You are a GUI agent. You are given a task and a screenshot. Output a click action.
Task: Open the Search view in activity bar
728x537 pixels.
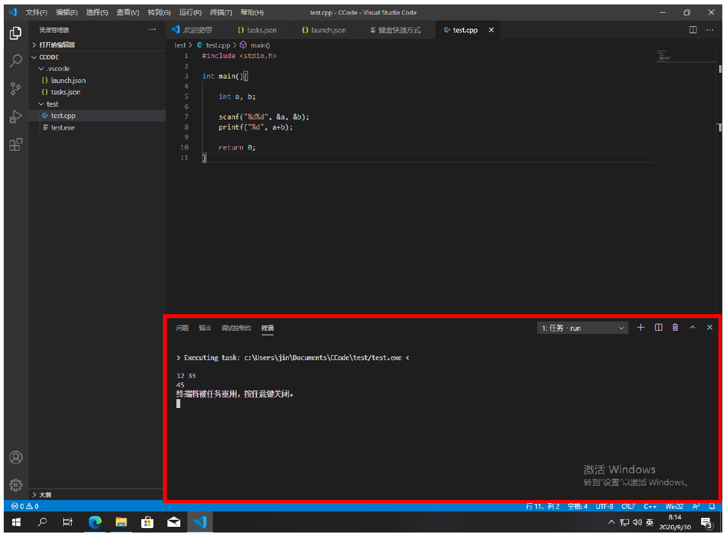(x=16, y=61)
